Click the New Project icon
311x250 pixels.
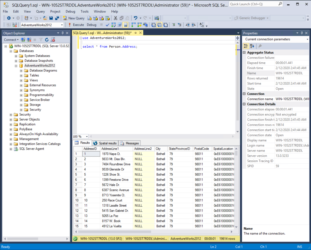pos(26,18)
